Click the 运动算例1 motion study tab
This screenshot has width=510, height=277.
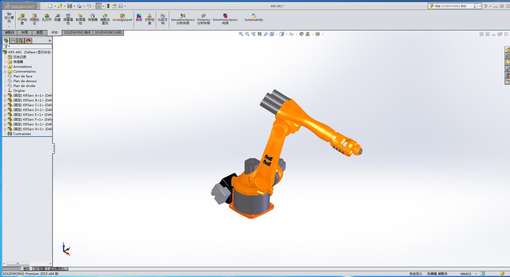click(57, 269)
